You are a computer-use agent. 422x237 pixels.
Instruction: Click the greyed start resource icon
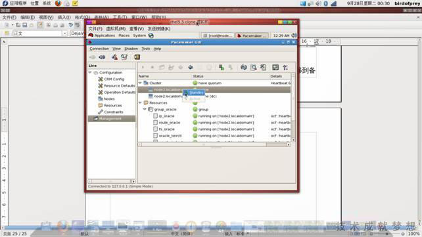pos(143,67)
